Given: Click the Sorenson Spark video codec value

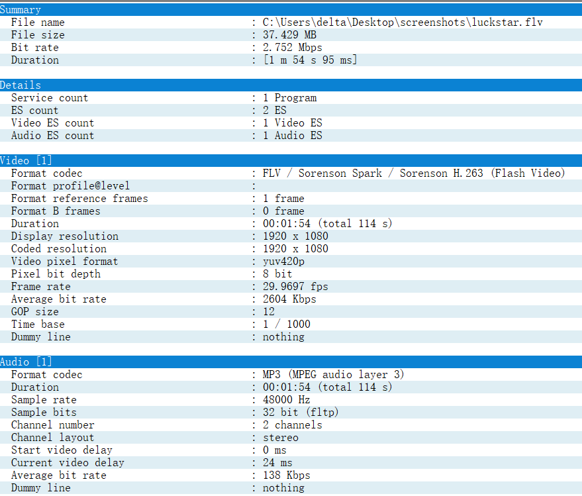Looking at the screenshot, I should click(x=413, y=174).
